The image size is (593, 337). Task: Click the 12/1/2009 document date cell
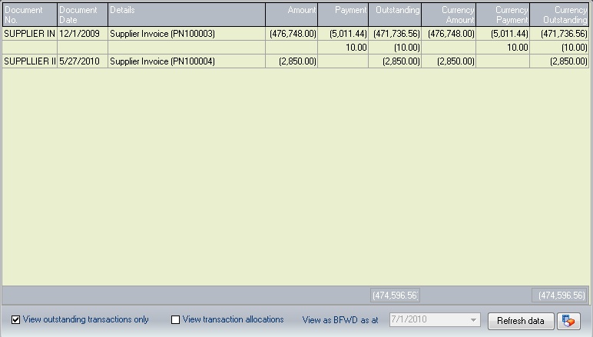(82, 35)
